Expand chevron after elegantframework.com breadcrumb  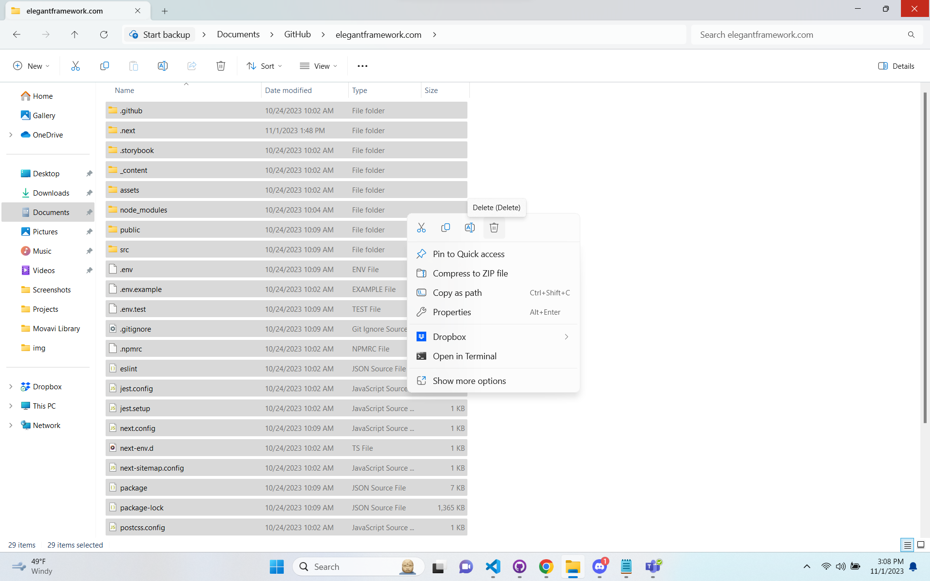point(434,34)
